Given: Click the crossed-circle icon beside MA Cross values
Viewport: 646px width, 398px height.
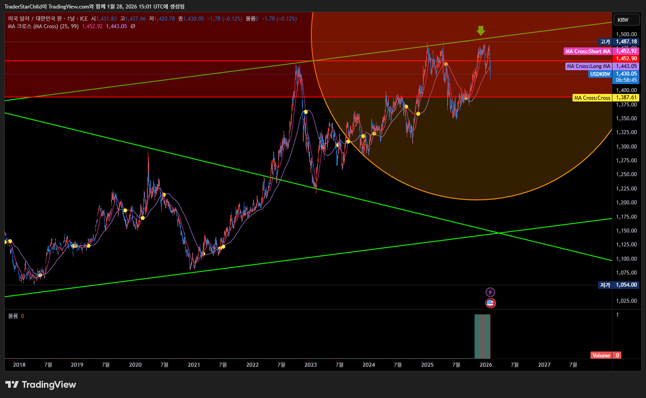Looking at the screenshot, I should click(x=133, y=26).
